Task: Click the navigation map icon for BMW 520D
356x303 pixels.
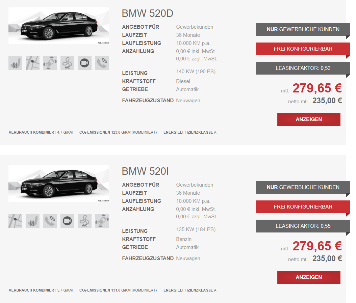Action: click(33, 63)
